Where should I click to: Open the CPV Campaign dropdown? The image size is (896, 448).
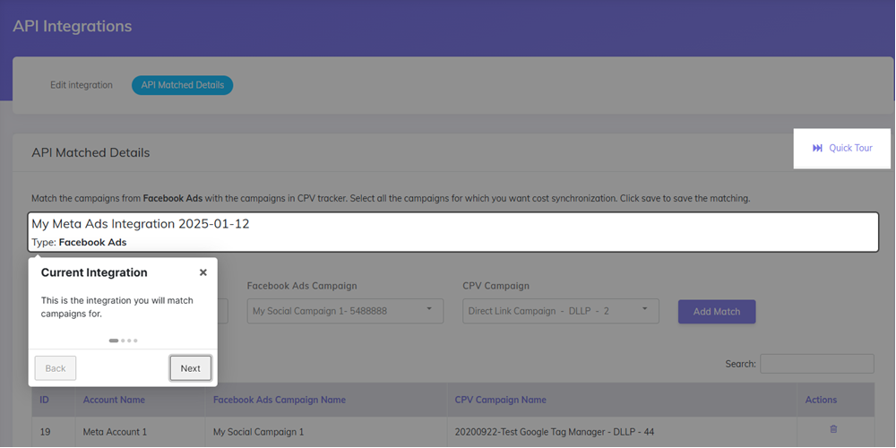[x=561, y=312]
